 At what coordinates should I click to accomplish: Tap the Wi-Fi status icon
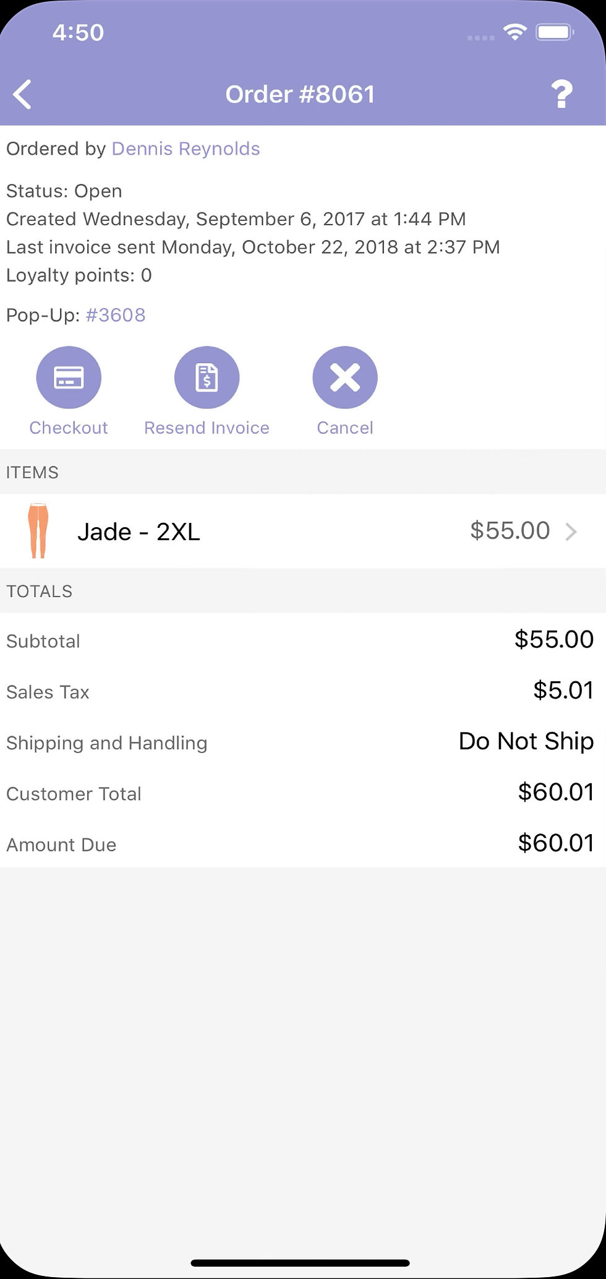click(515, 32)
